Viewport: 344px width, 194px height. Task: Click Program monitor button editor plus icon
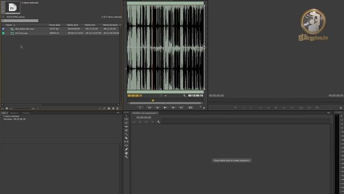[341, 108]
